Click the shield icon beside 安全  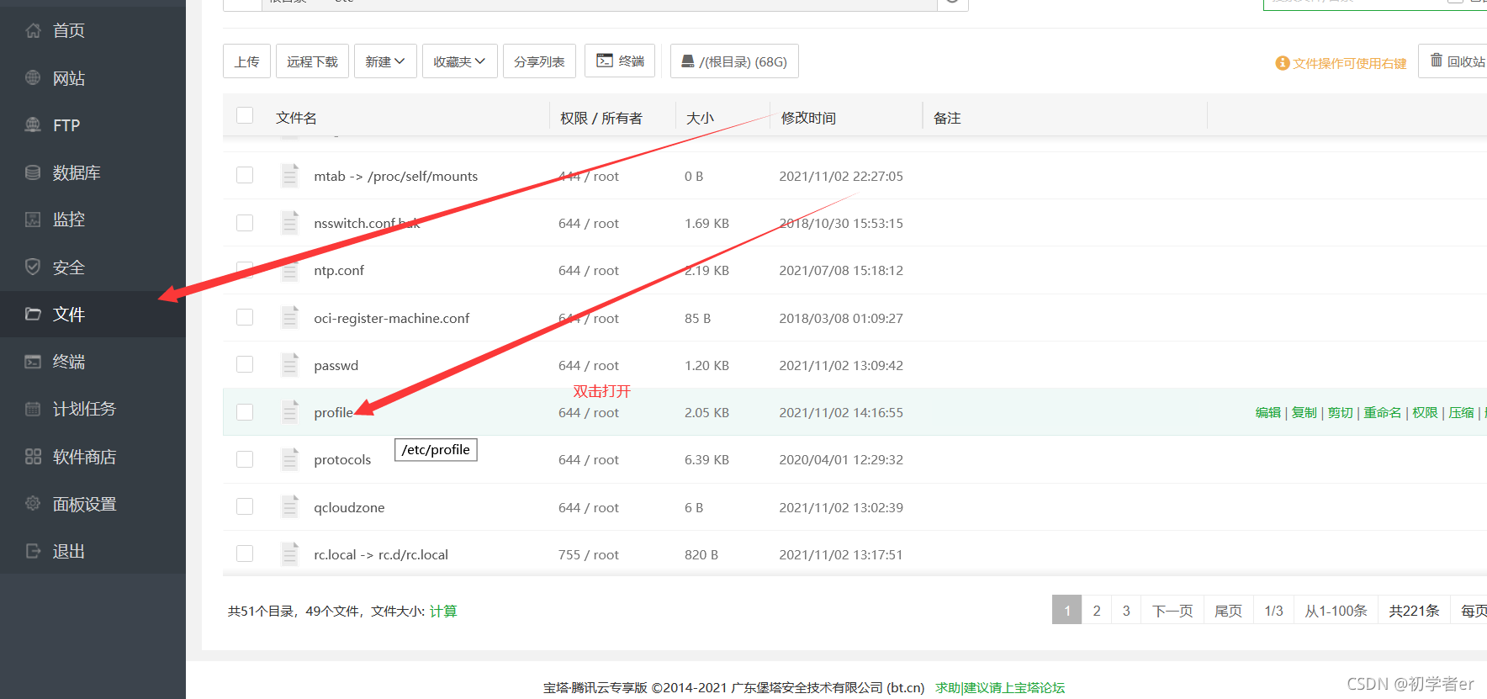pos(33,267)
